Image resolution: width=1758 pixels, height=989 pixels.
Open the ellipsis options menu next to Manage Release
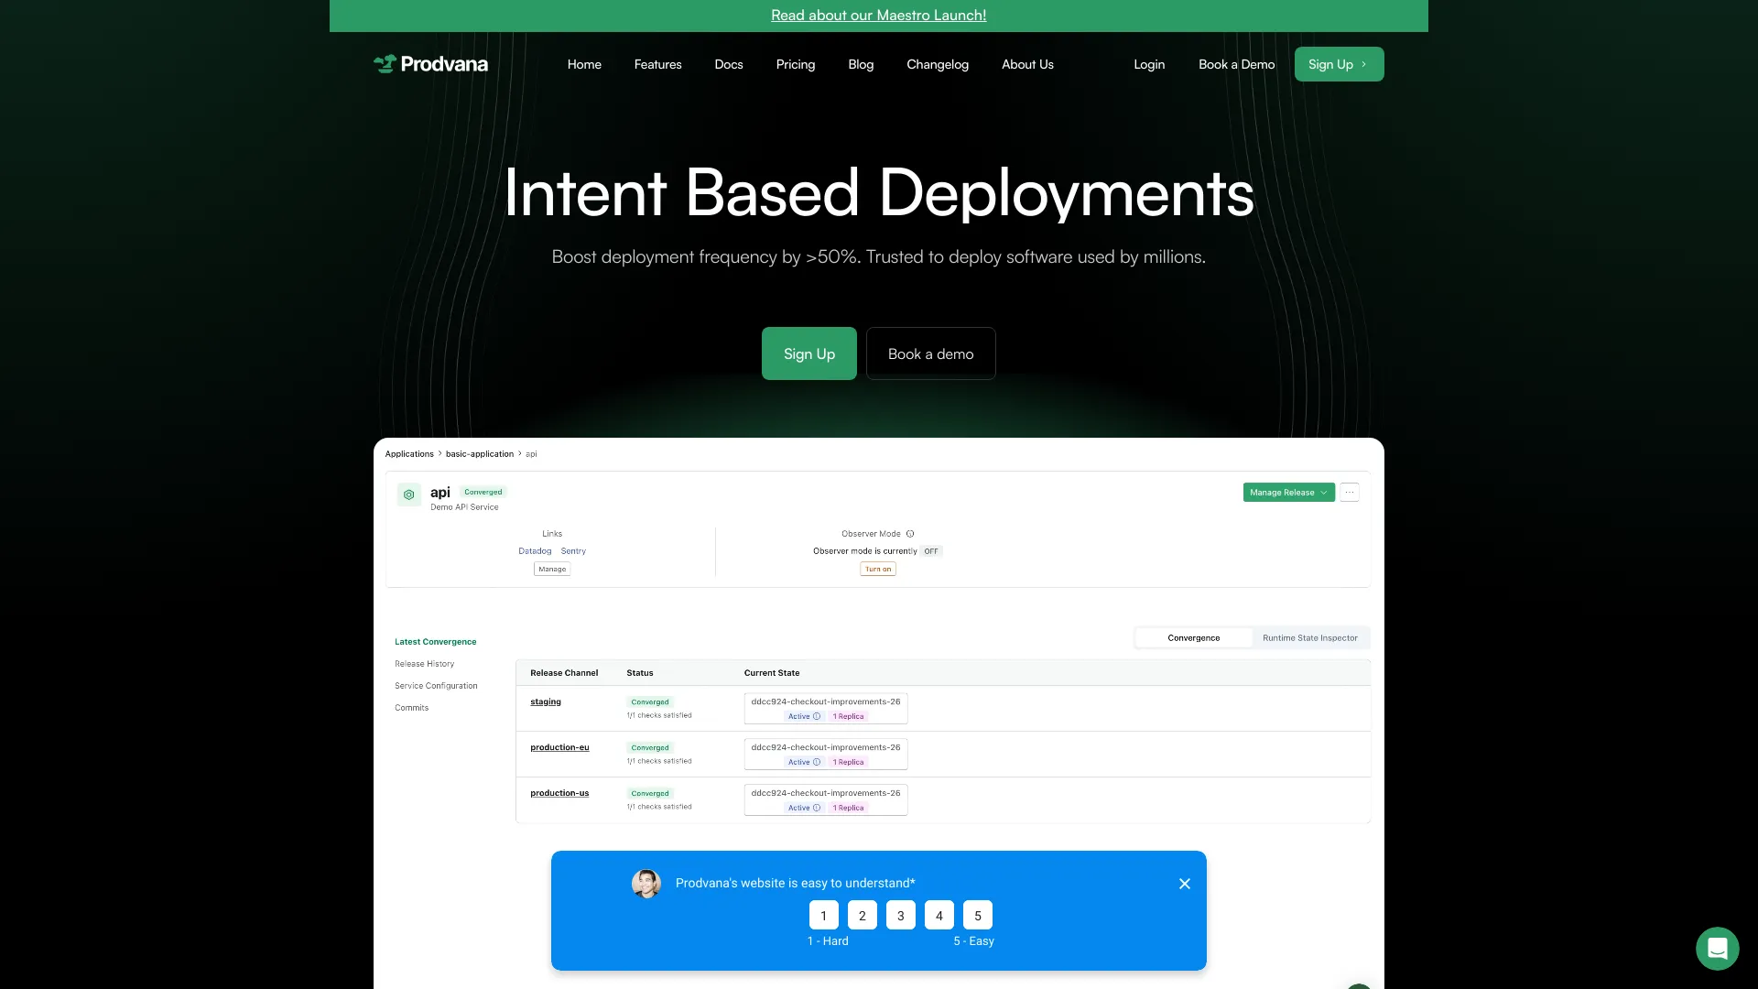click(x=1351, y=492)
